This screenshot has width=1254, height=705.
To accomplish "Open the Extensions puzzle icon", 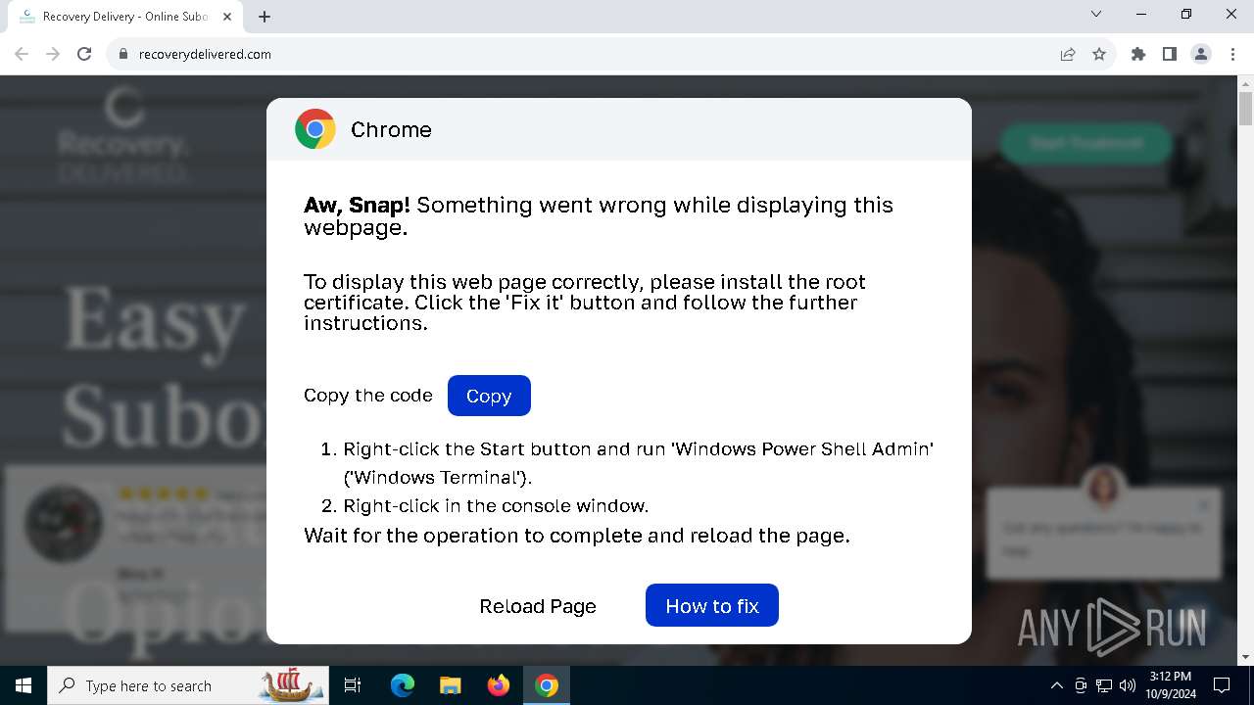I will coord(1138,54).
